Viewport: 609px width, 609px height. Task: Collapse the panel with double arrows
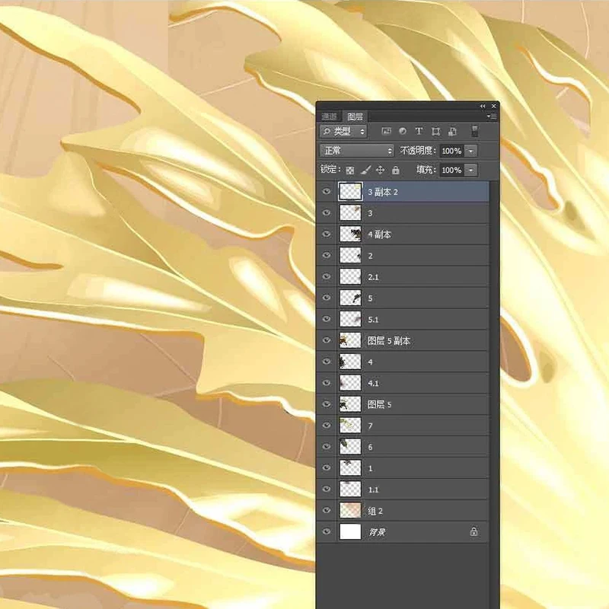(483, 106)
